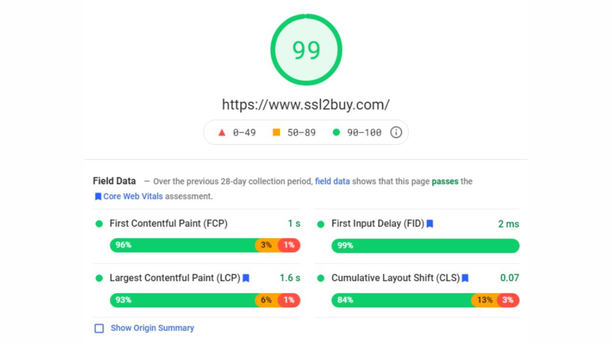Click the https://www.ssl2buy.com/ URL text

(x=306, y=105)
